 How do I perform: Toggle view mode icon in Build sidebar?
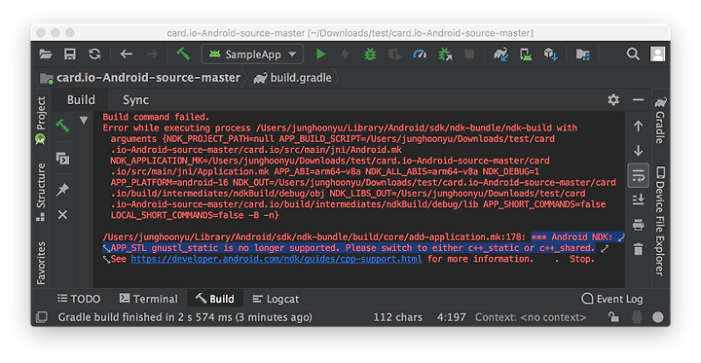coord(62,158)
